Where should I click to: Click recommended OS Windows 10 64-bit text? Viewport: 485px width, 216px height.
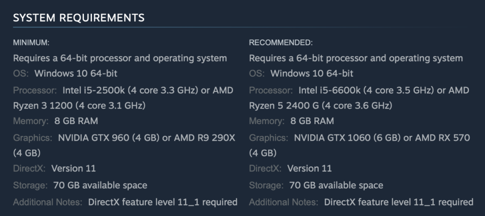[312, 73]
